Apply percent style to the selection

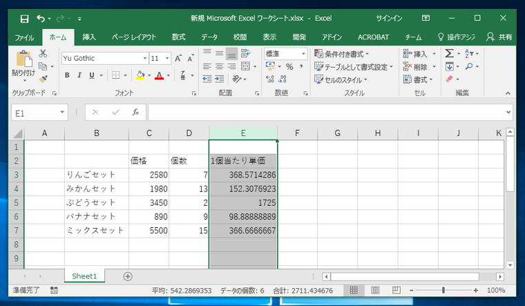click(289, 67)
